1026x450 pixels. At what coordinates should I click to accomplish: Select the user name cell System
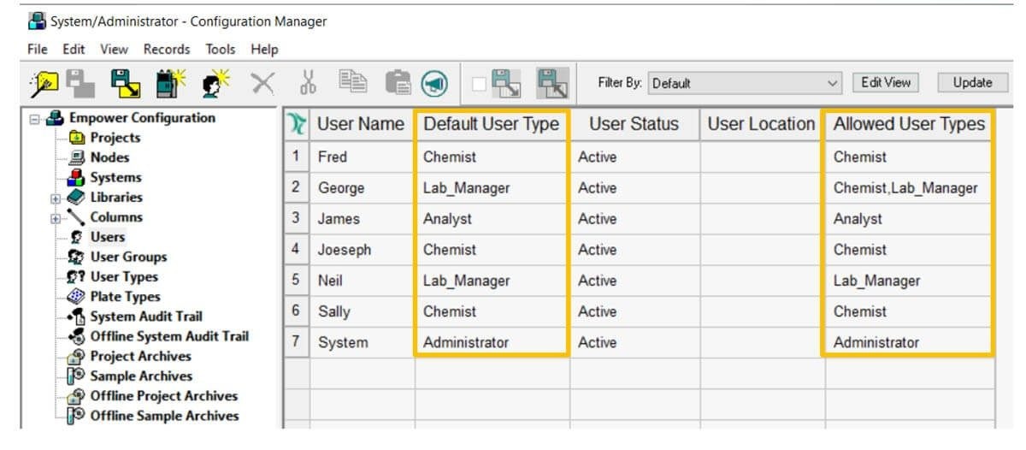[x=363, y=342]
